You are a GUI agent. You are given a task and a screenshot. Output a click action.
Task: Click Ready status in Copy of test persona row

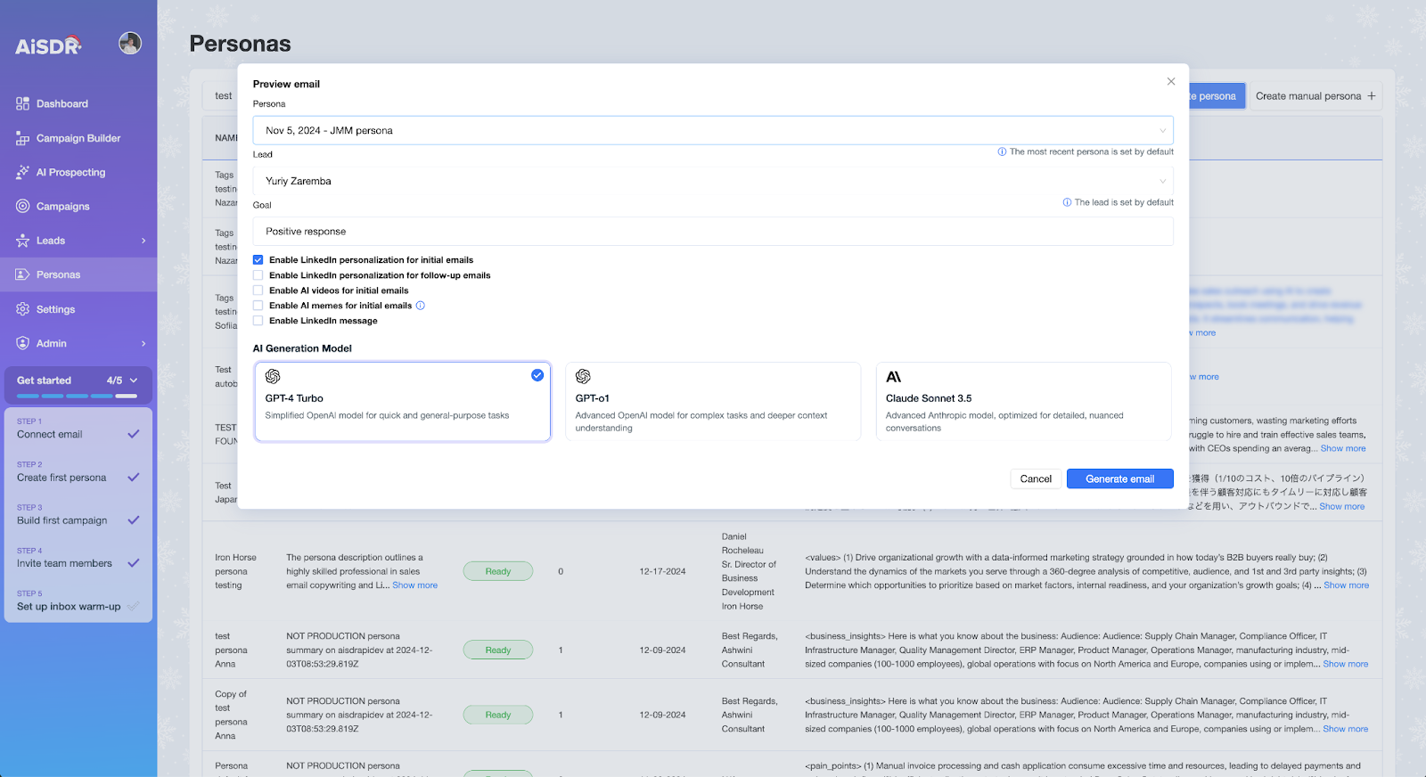pos(498,715)
